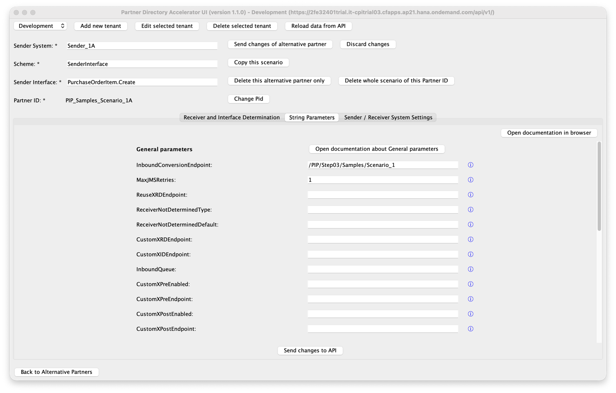Select the String Parameters tab
Viewport: 616px width, 393px height.
coord(312,118)
